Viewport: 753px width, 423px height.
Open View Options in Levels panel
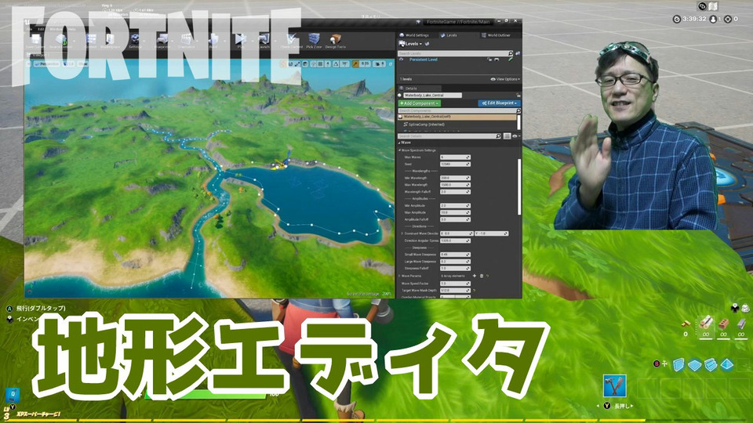click(x=505, y=79)
